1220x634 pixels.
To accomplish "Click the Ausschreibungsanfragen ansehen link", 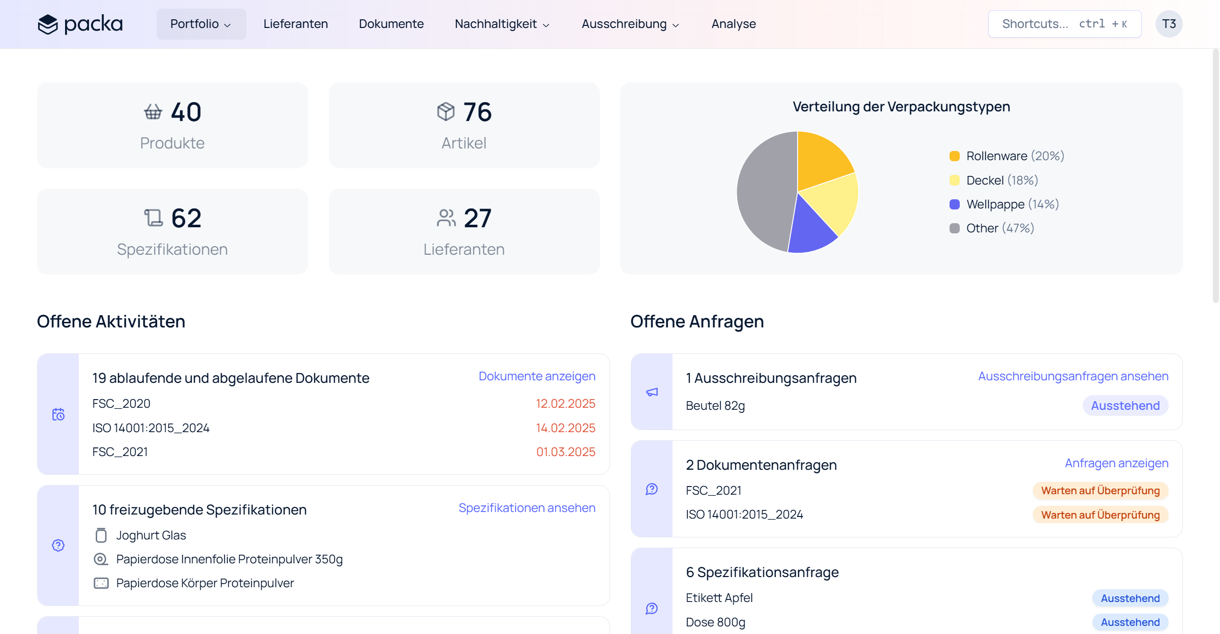I will click(1073, 376).
